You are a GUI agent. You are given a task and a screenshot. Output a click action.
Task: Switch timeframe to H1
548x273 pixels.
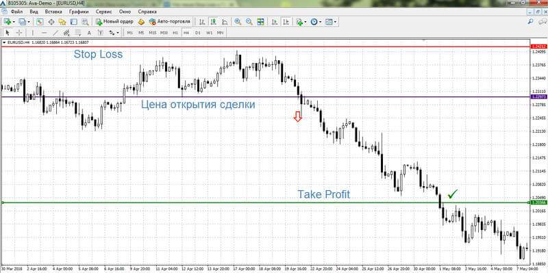175,33
